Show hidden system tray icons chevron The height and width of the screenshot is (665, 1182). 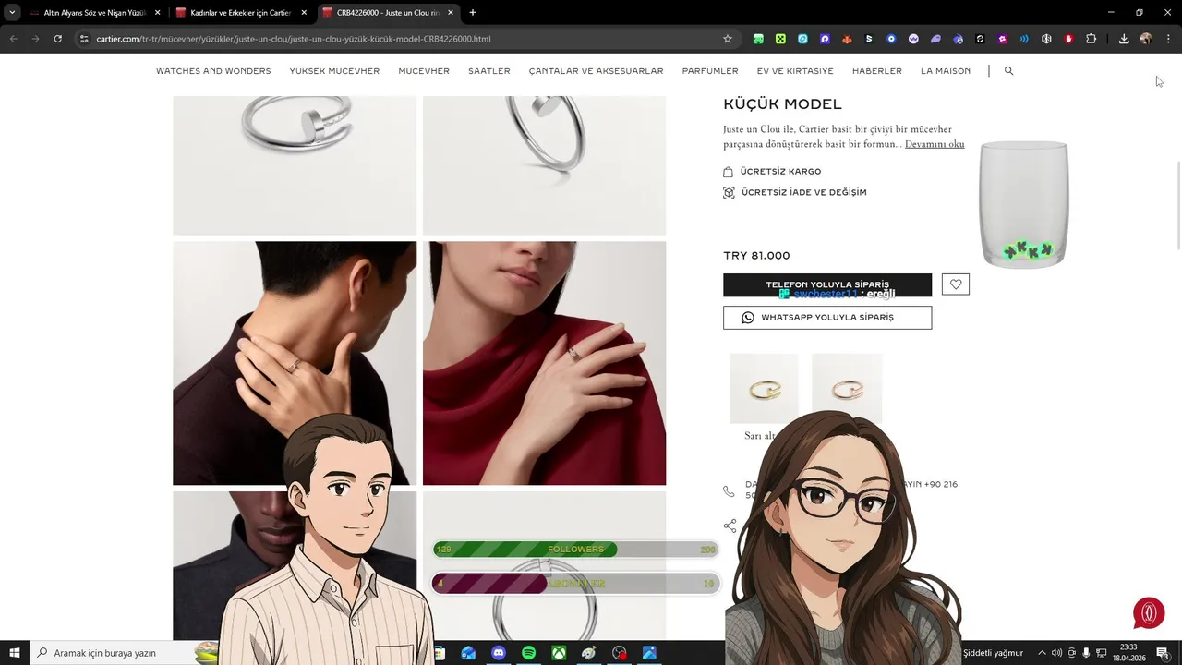point(1042,653)
